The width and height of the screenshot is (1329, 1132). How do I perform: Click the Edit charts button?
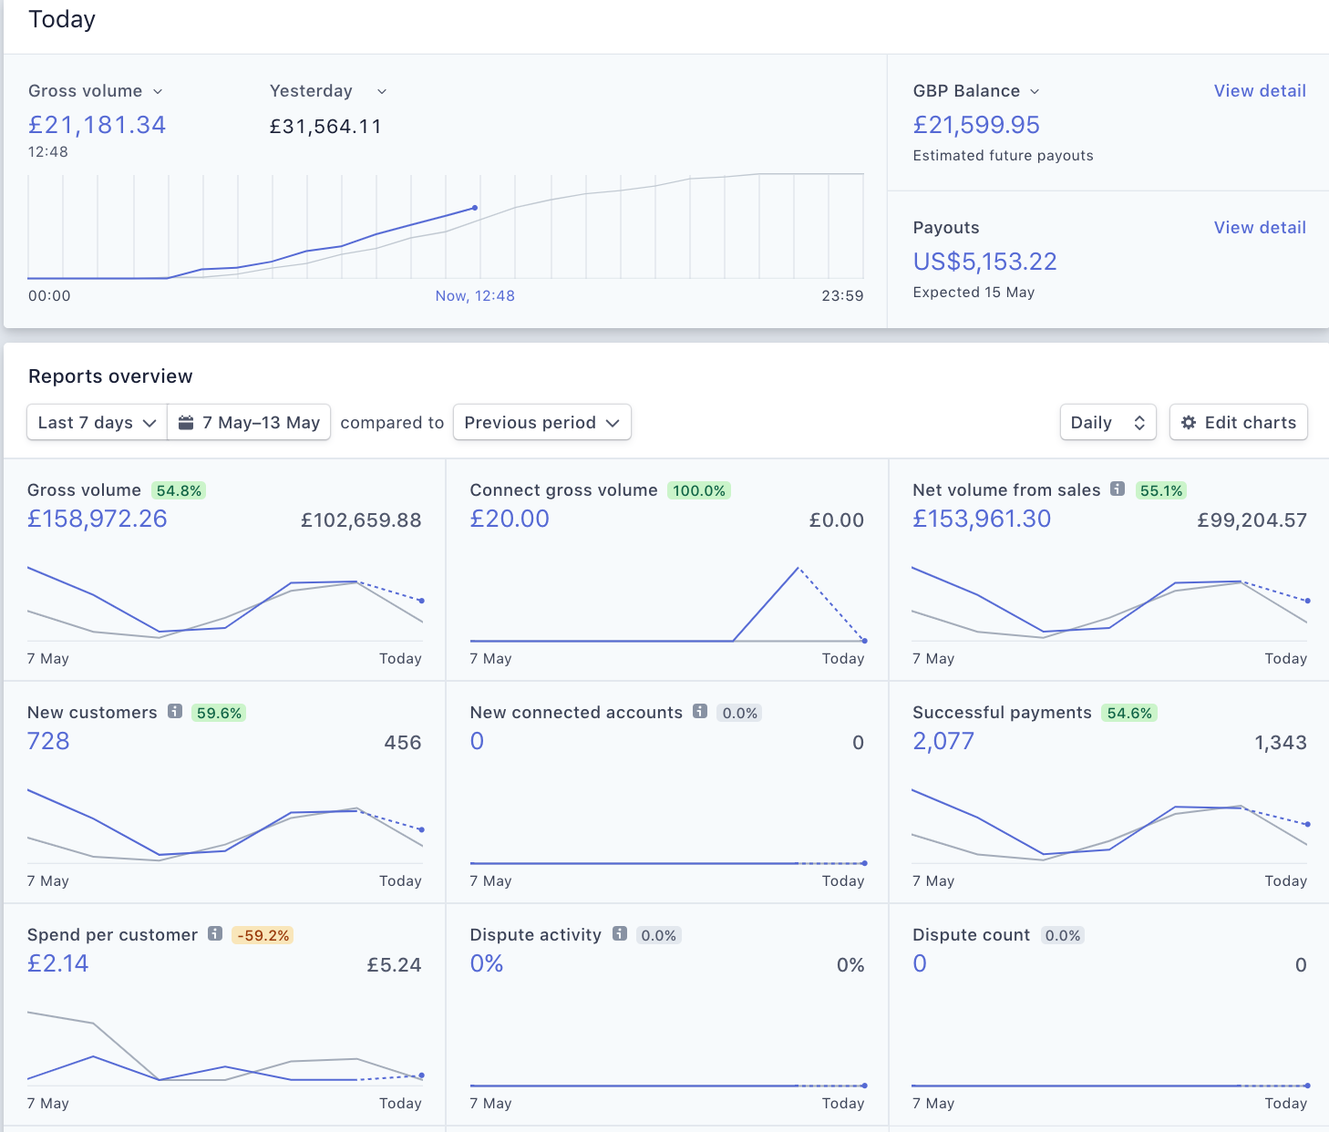1239,423
